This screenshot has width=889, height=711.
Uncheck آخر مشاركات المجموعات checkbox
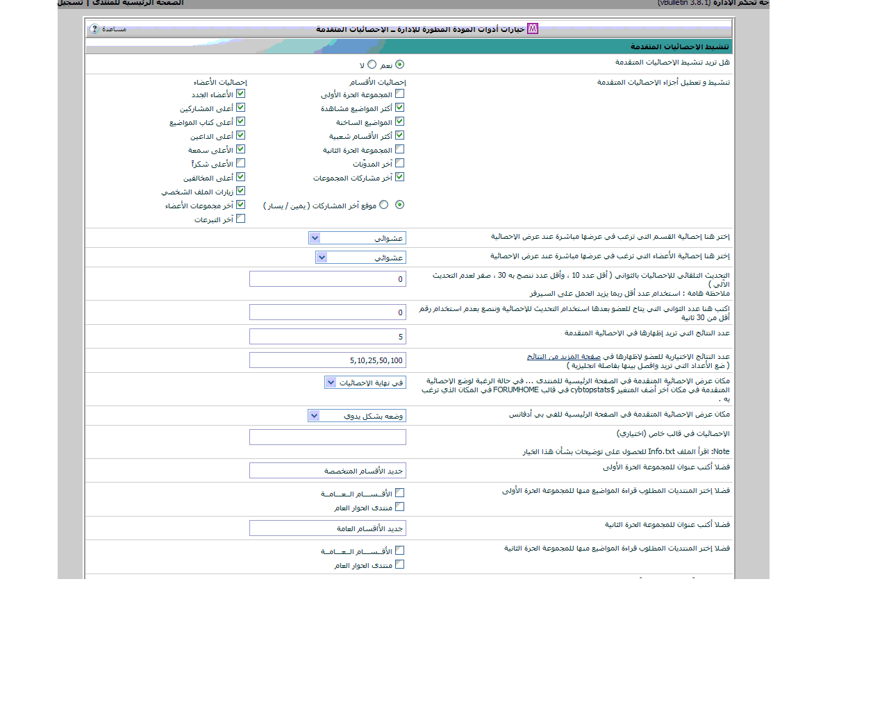[399, 177]
